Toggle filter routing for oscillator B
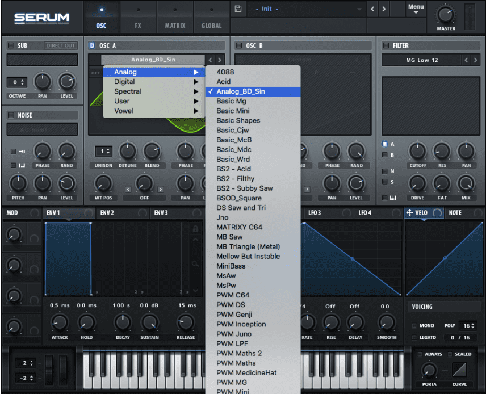 point(384,154)
